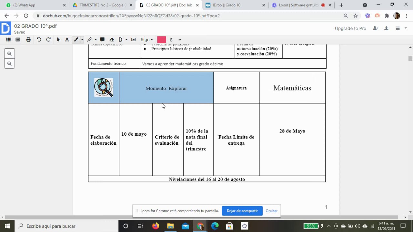This screenshot has width=413, height=232.
Task: Click the magnifier globe image in document
Action: point(104,87)
